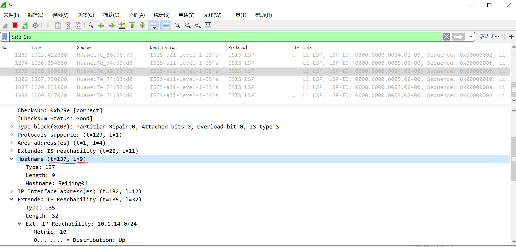
Task: Apply the display filter arrow button
Action: [459, 37]
